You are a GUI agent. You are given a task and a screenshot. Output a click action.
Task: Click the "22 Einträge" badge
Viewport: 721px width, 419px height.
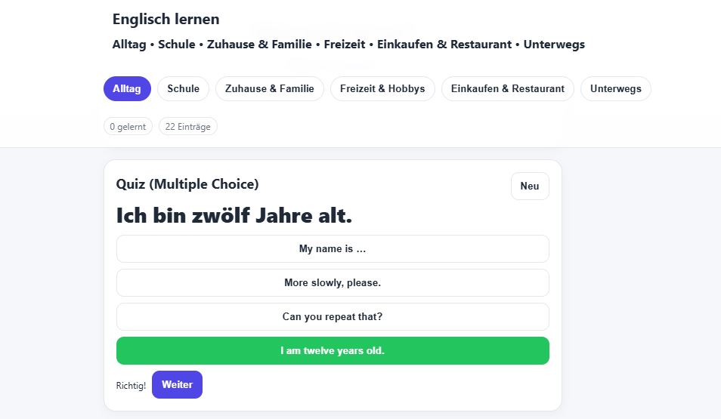[187, 127]
